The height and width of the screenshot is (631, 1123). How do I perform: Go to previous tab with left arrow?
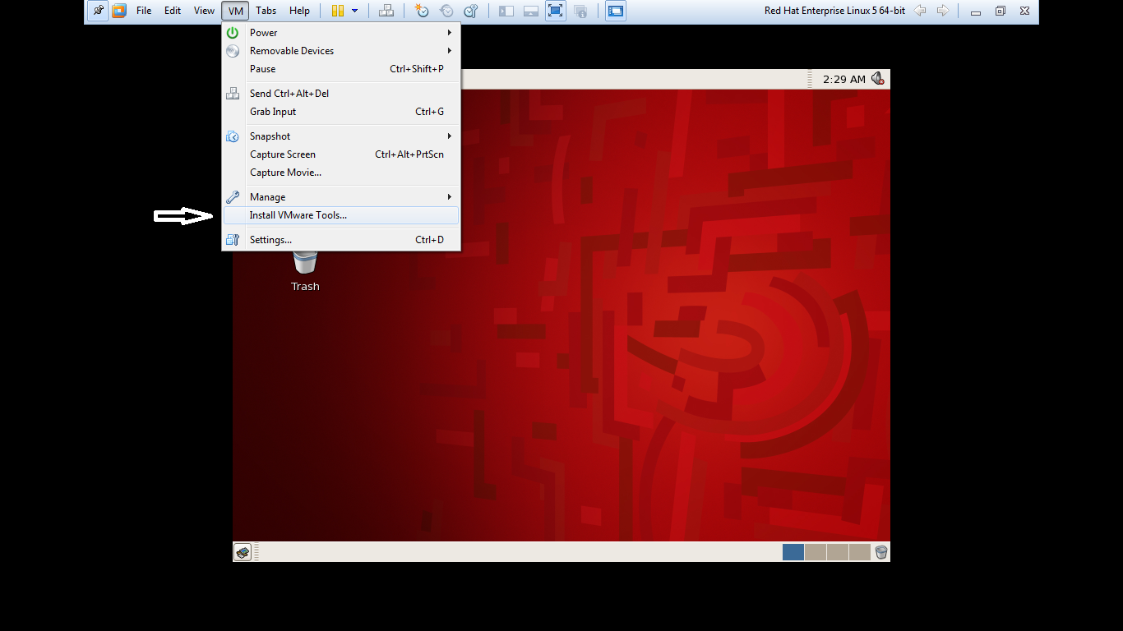(x=920, y=11)
